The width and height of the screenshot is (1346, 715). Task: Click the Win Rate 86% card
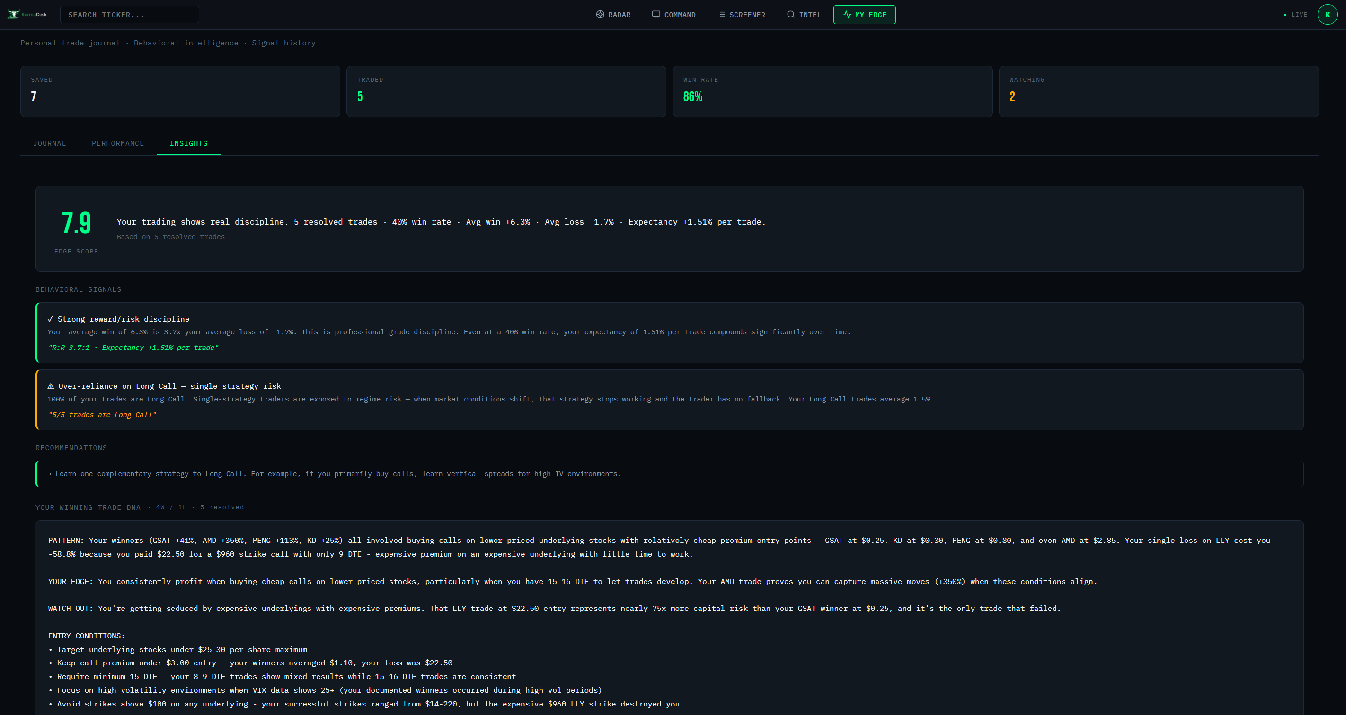(x=832, y=91)
